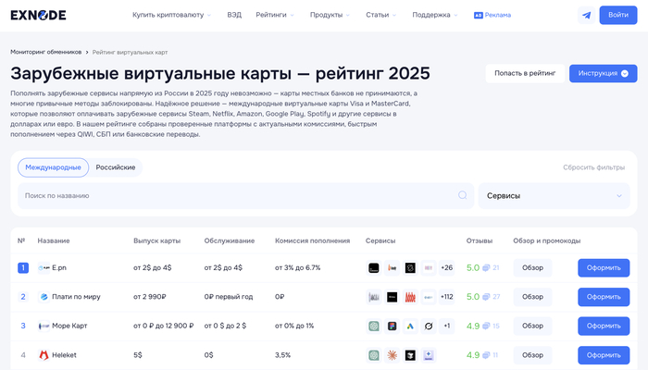Open the ВЭД menu item
The width and height of the screenshot is (648, 370).
(234, 15)
